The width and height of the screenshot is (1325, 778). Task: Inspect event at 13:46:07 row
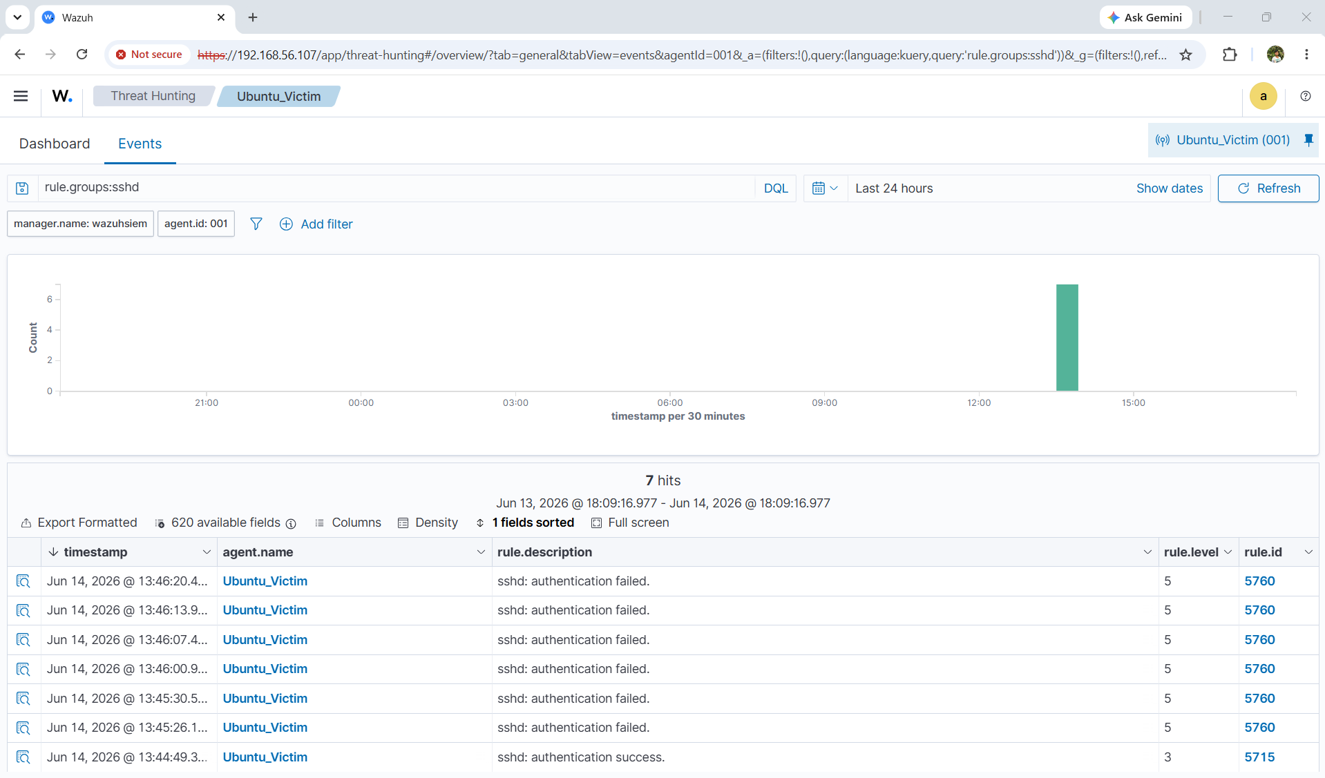click(x=23, y=640)
